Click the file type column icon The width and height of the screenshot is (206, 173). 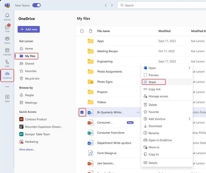coord(91,31)
